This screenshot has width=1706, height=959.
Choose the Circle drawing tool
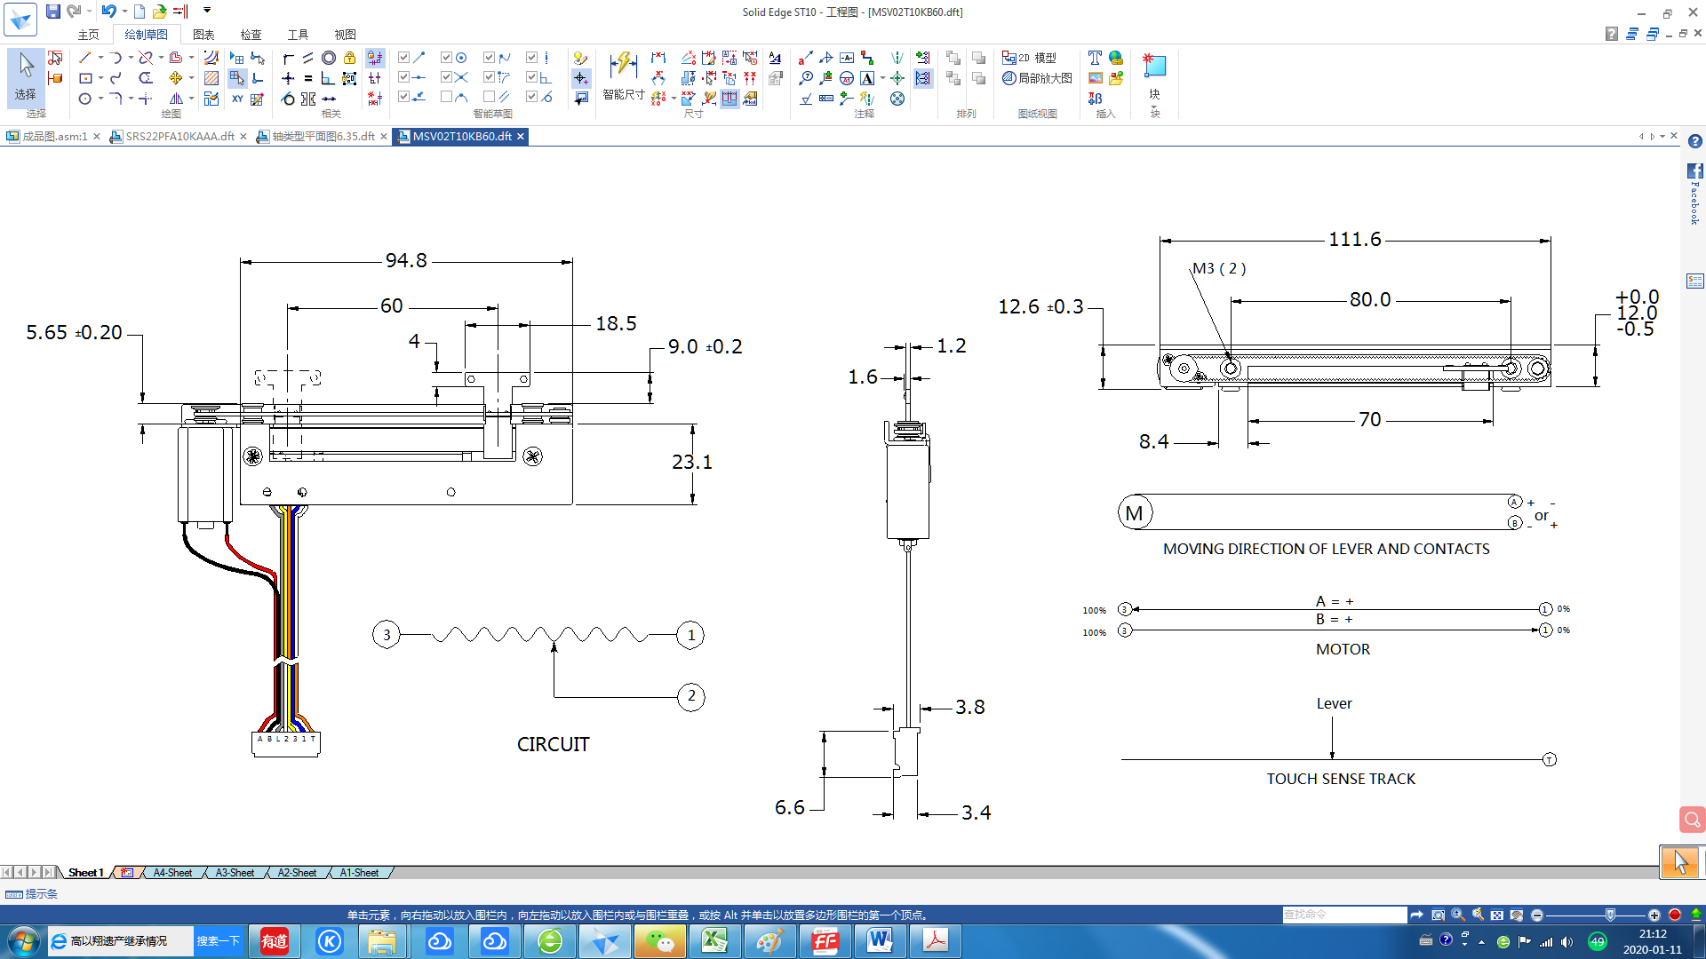tap(84, 99)
